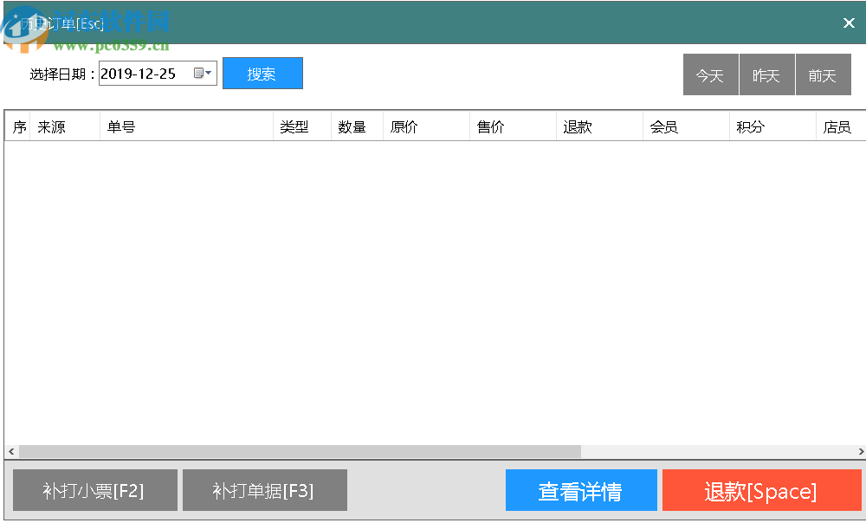Click the 查看详情 view details button
This screenshot has height=523, width=866.
(x=581, y=490)
